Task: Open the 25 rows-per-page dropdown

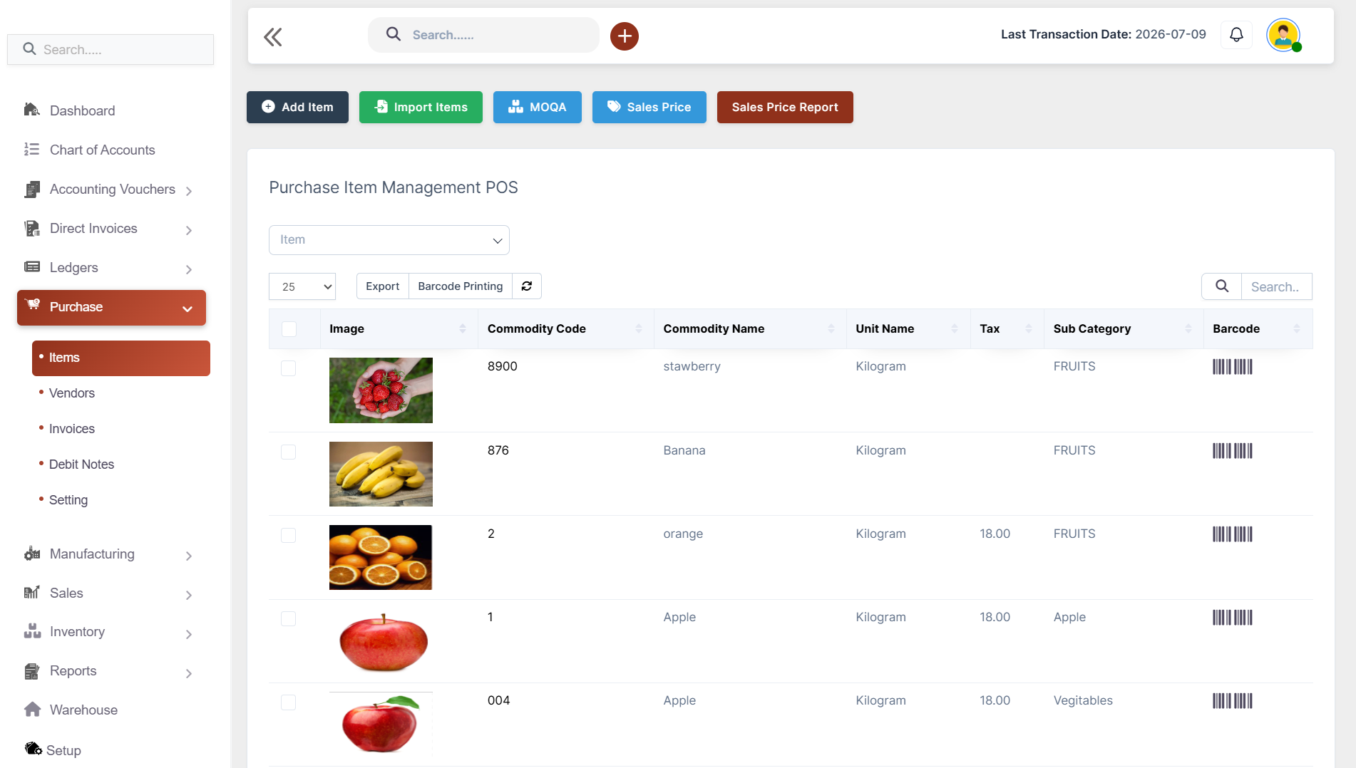Action: [302, 286]
